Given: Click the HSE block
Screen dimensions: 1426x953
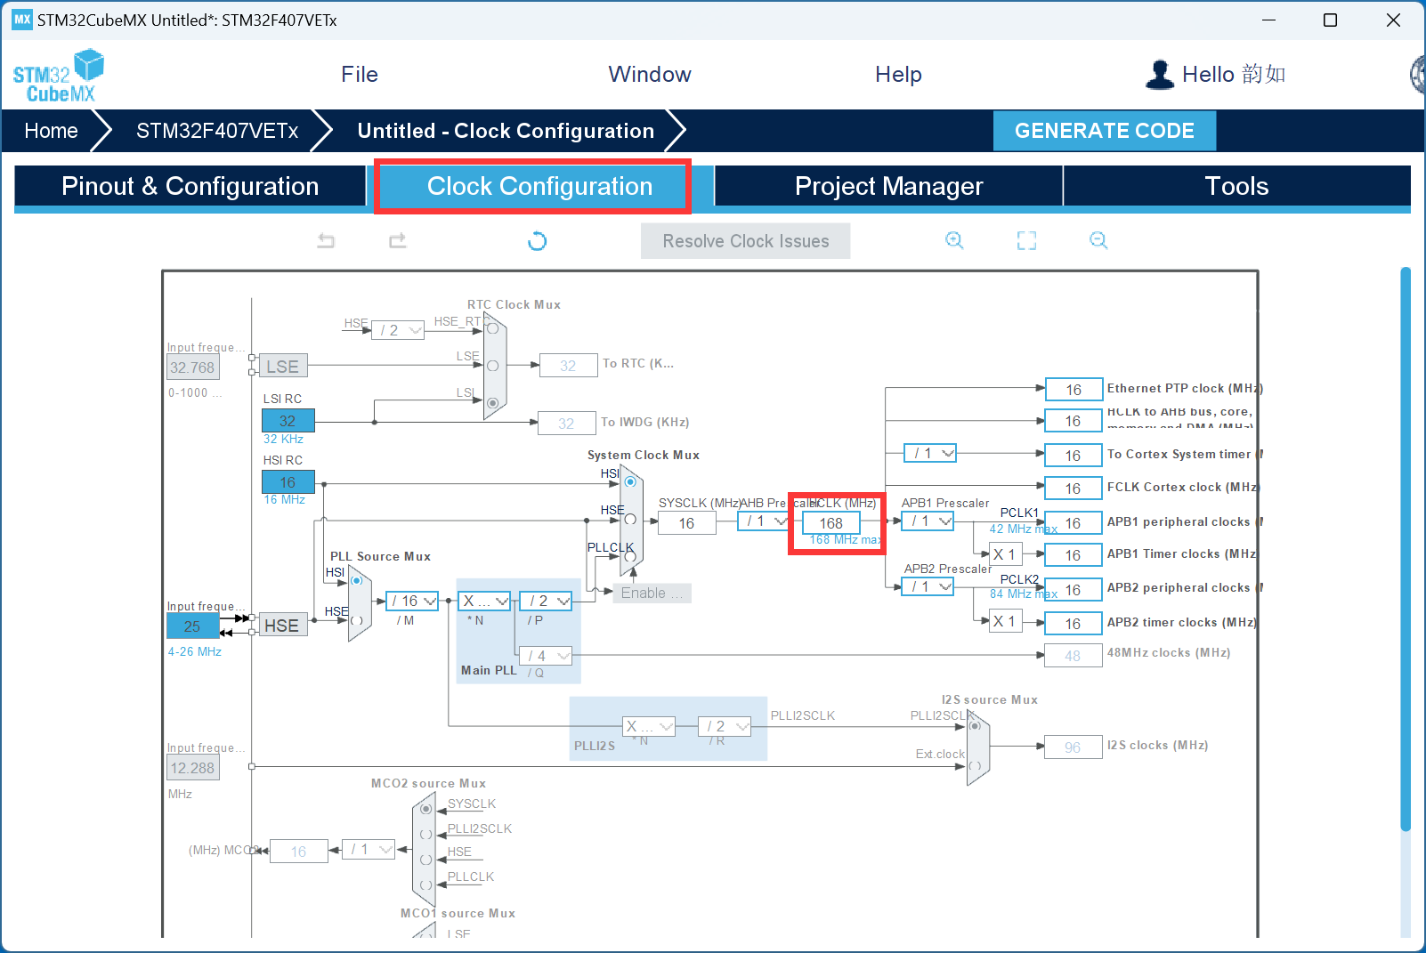Looking at the screenshot, I should tap(281, 626).
